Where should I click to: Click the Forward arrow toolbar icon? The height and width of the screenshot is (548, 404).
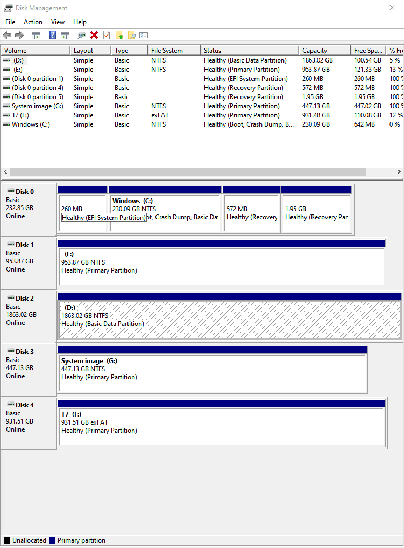coord(19,36)
